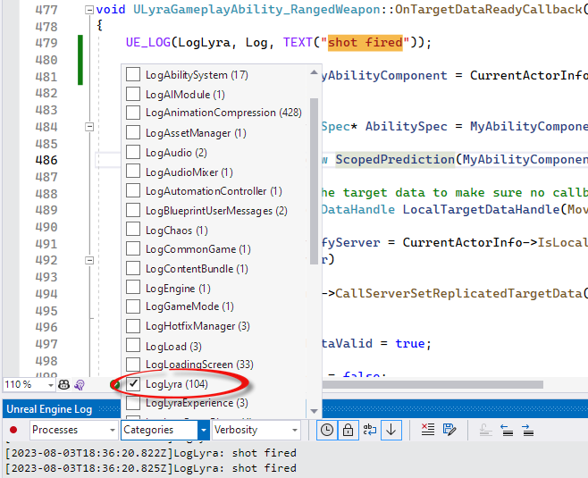This screenshot has height=478, width=588.
Task: Check the LogAbilitySystem (17) category
Action: click(x=133, y=74)
